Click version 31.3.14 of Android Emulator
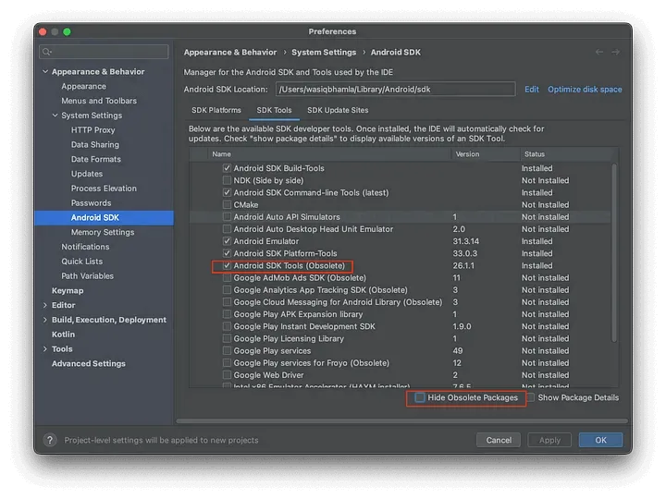Screen dimensions: 666x499 point(465,241)
